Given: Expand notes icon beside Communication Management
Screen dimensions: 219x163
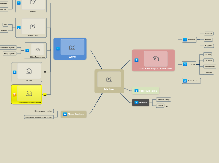Looking at the screenshot, I should click(x=45, y=94).
